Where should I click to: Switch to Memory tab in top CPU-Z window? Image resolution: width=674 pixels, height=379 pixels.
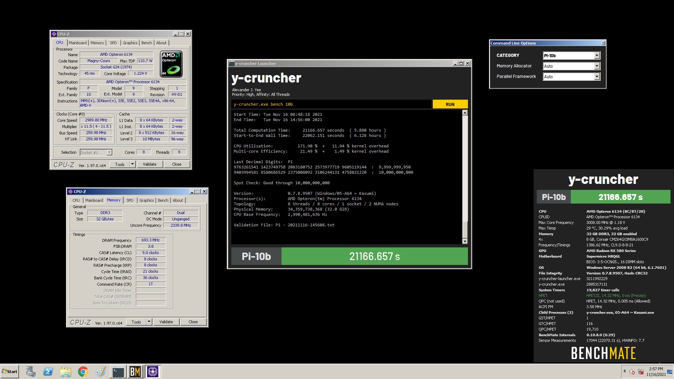(97, 43)
